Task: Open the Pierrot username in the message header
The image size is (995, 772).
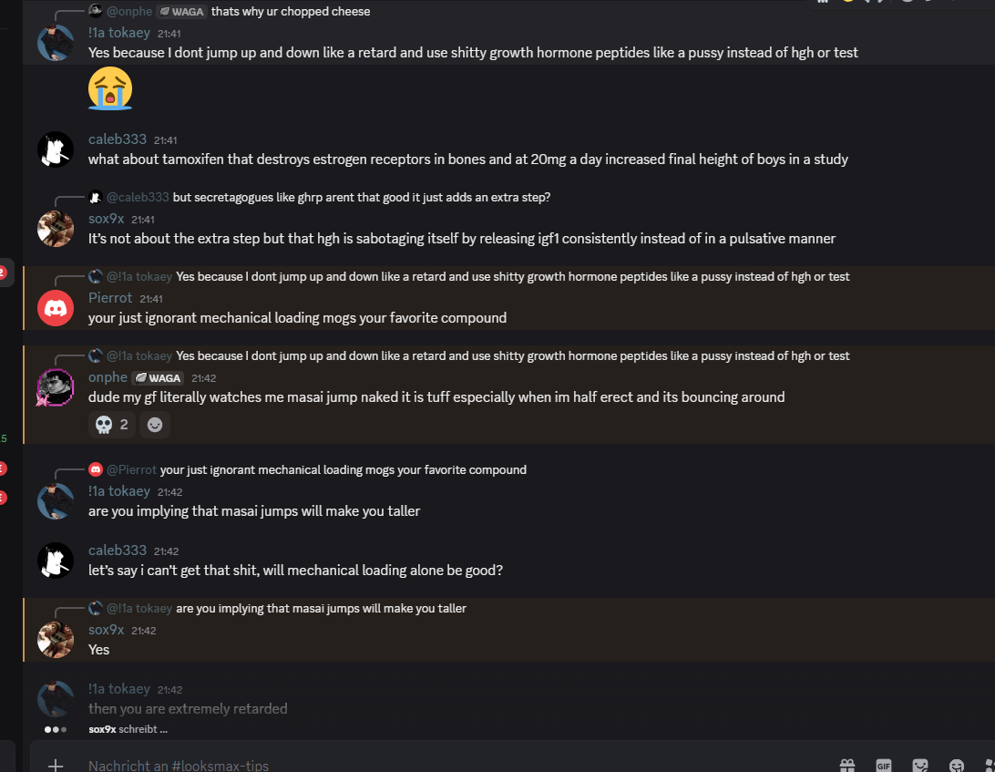Action: pyautogui.click(x=110, y=298)
